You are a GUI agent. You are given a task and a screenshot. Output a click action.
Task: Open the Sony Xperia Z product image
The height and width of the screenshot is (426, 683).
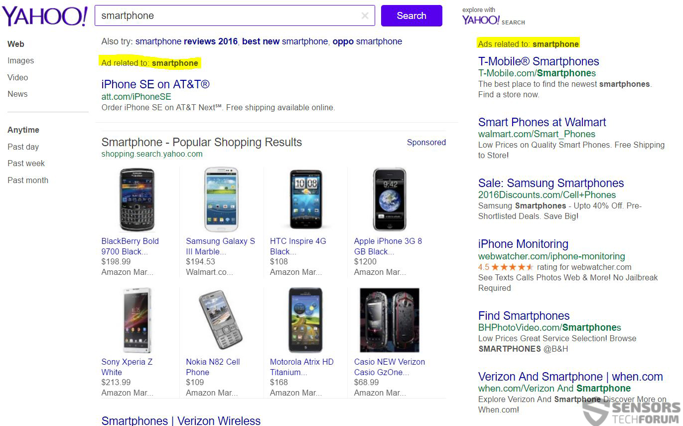[137, 320]
